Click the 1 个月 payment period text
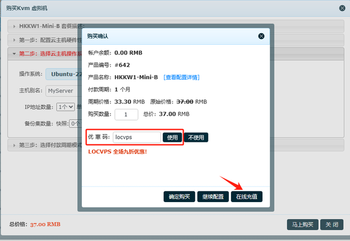350x241 pixels. point(122,90)
